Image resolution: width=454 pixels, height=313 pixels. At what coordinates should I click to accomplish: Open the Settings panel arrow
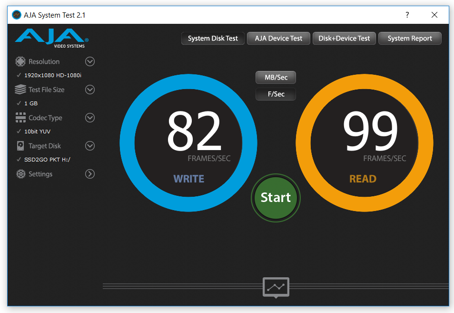point(90,174)
